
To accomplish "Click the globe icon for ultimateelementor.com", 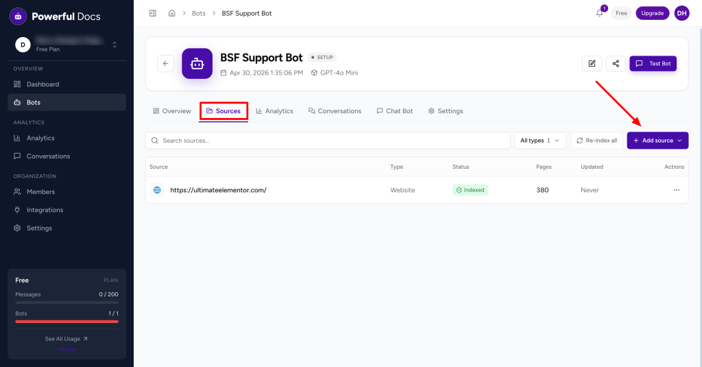I will (x=157, y=190).
